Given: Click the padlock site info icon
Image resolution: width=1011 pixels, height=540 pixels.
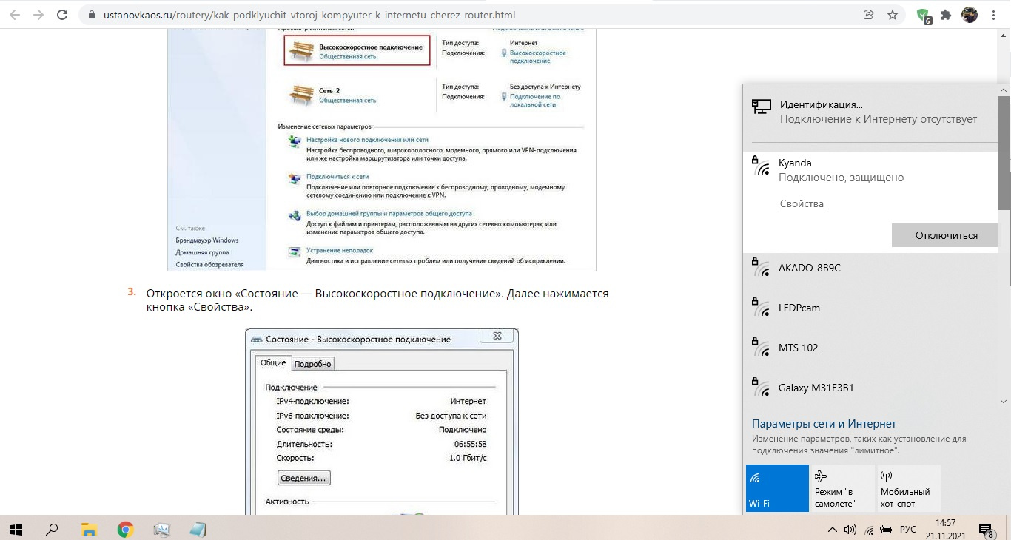Looking at the screenshot, I should [x=93, y=15].
